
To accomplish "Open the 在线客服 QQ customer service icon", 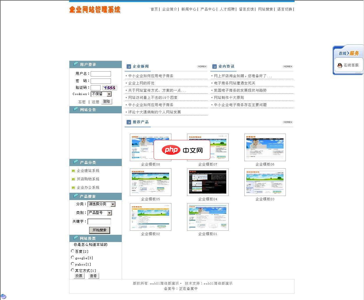I will pos(339,65).
